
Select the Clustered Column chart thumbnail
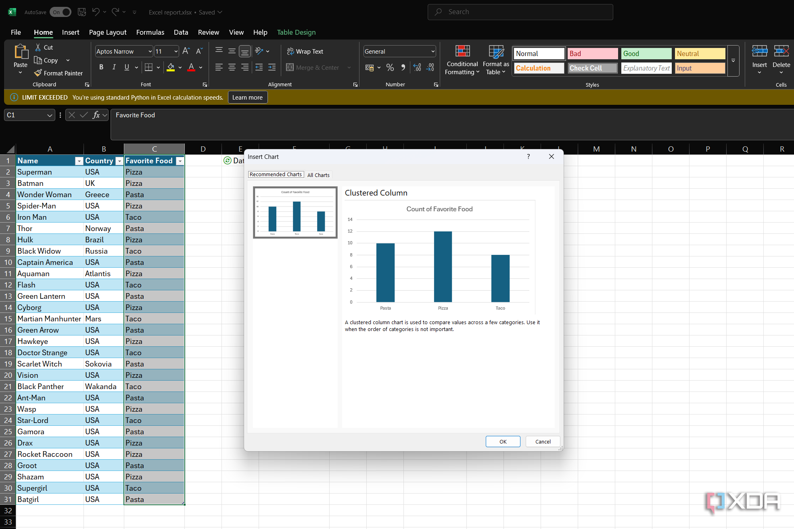295,212
